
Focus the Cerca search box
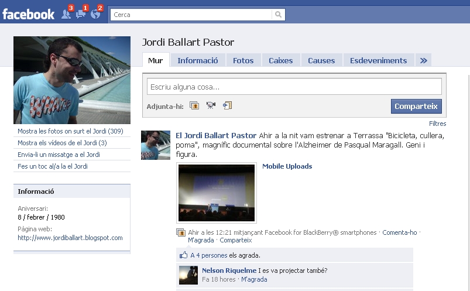point(191,15)
